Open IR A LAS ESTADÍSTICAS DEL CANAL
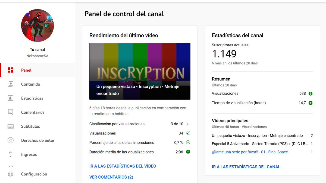 (246, 167)
